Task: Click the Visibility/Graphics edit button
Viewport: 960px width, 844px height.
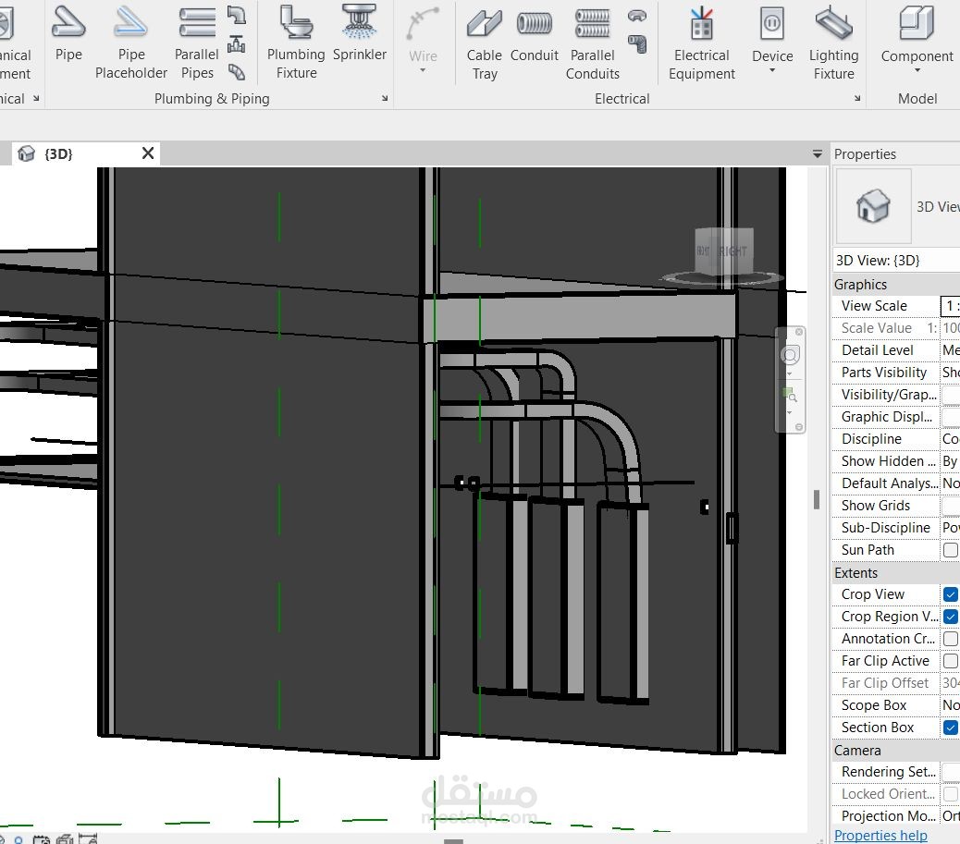Action: [950, 395]
